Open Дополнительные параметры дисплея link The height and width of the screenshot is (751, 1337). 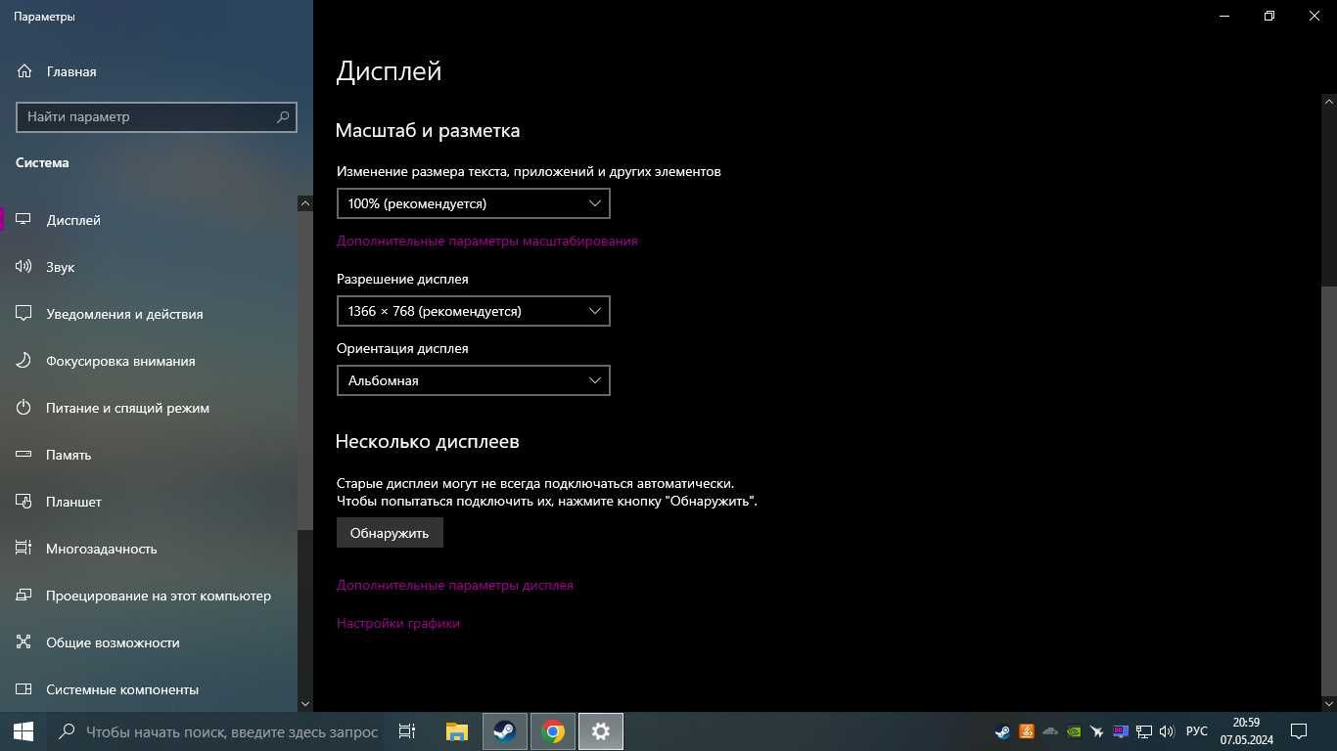pyautogui.click(x=455, y=585)
